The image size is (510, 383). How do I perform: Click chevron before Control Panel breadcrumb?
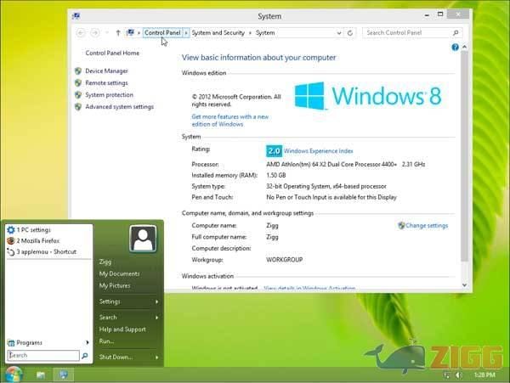point(139,33)
